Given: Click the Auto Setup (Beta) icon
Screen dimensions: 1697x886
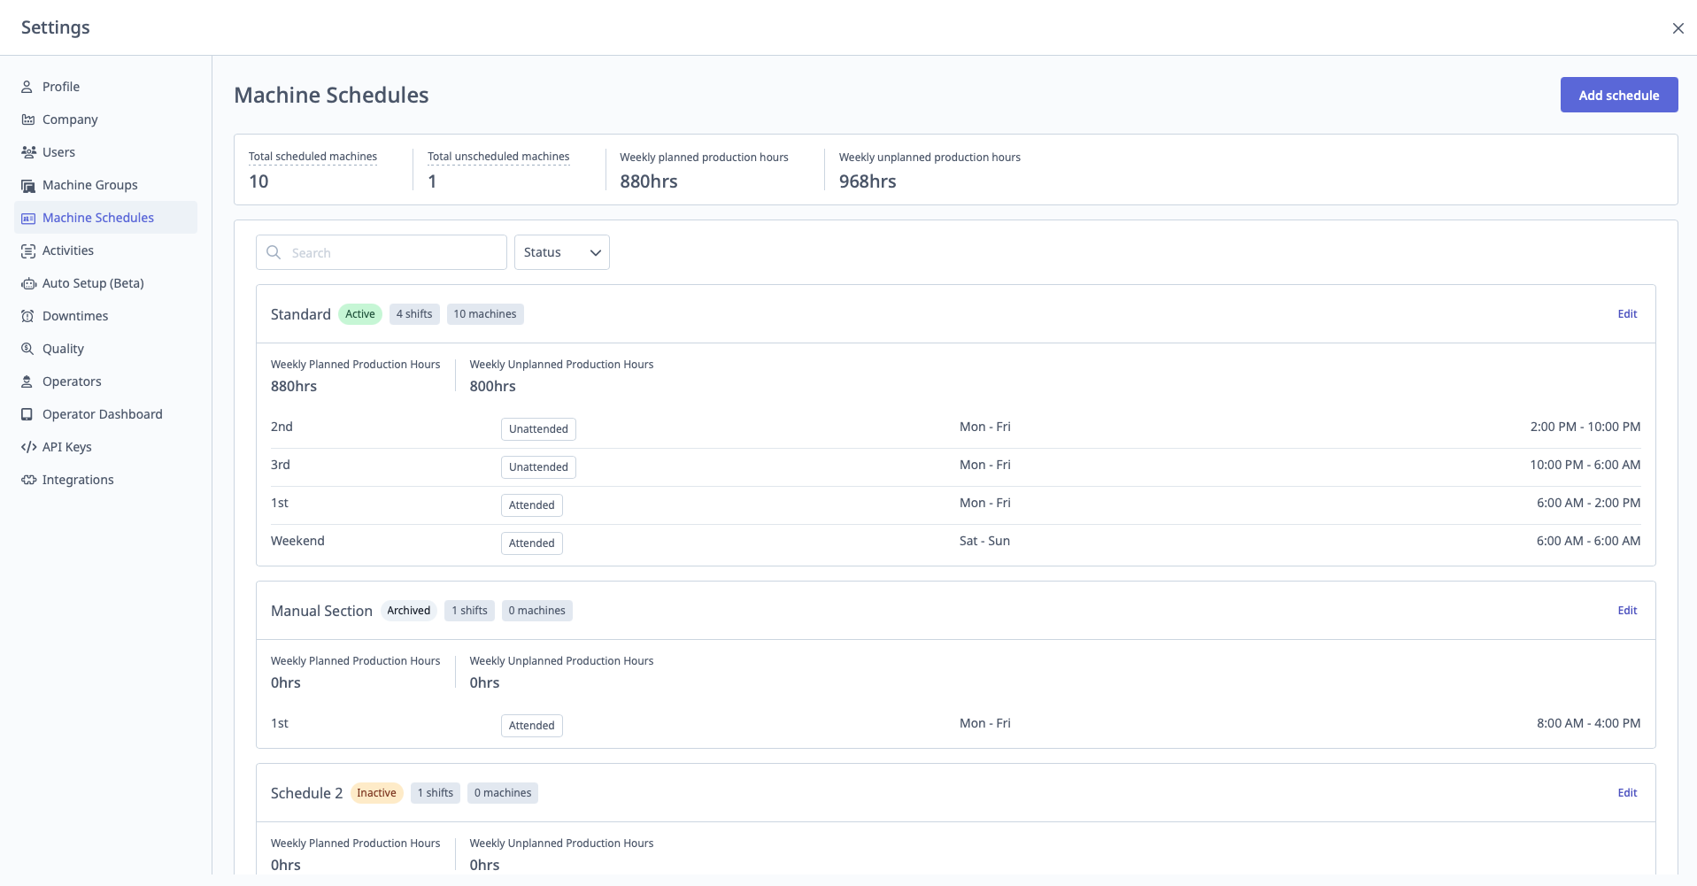Looking at the screenshot, I should pyautogui.click(x=27, y=283).
